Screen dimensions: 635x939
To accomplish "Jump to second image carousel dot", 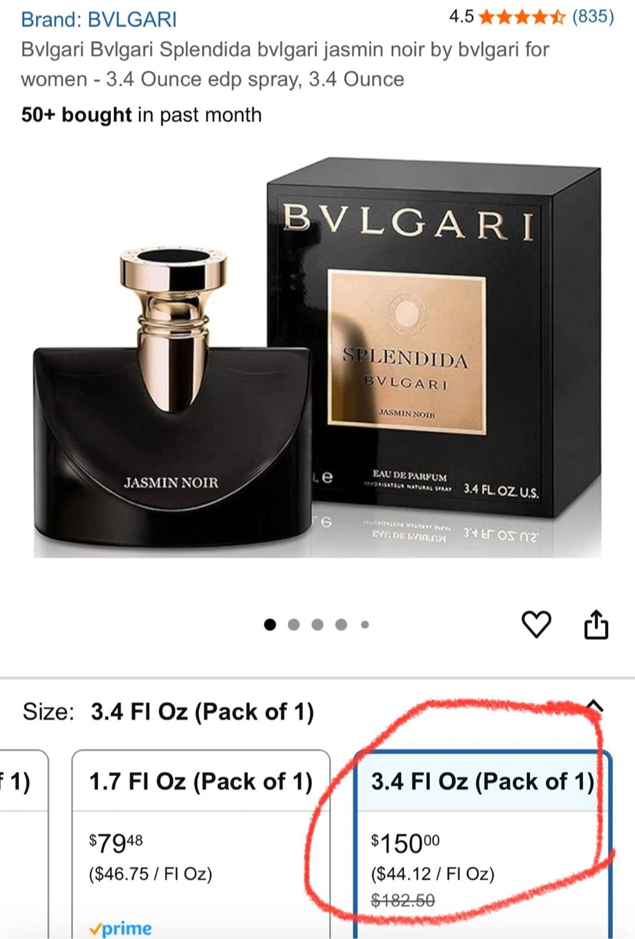I will tap(293, 625).
